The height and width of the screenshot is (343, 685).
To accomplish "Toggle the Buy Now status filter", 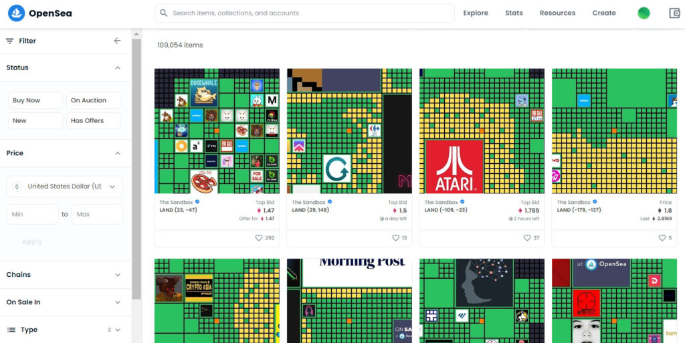I will pyautogui.click(x=35, y=100).
